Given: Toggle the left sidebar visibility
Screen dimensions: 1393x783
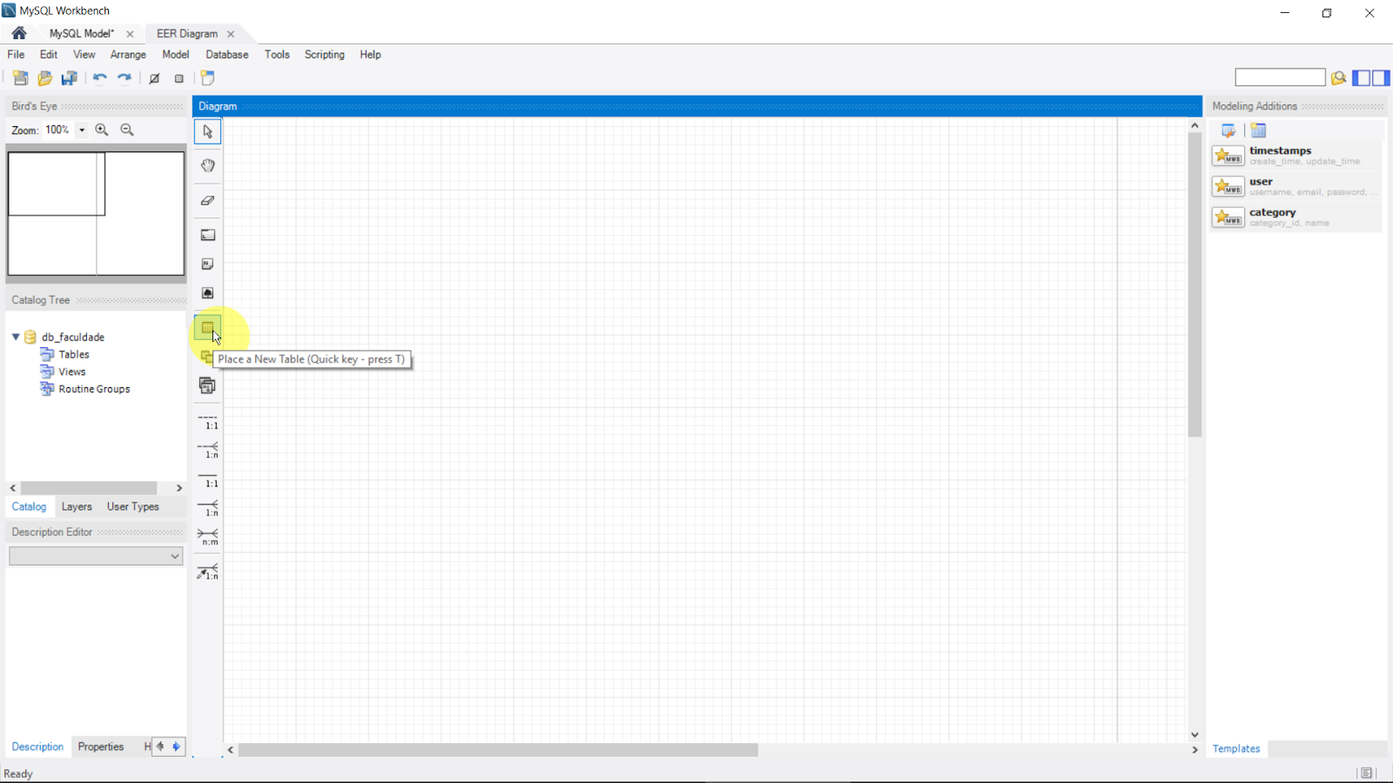Looking at the screenshot, I should point(1361,77).
